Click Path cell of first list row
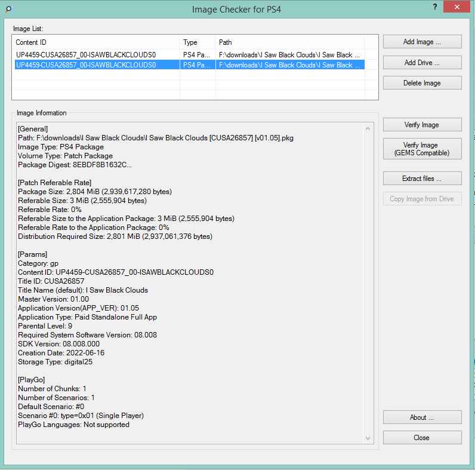The height and width of the screenshot is (470, 475). pos(290,55)
